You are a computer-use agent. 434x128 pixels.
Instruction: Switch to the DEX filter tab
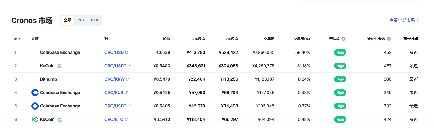coord(95,20)
